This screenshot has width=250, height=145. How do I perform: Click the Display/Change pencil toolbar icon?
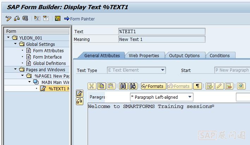(8, 18)
